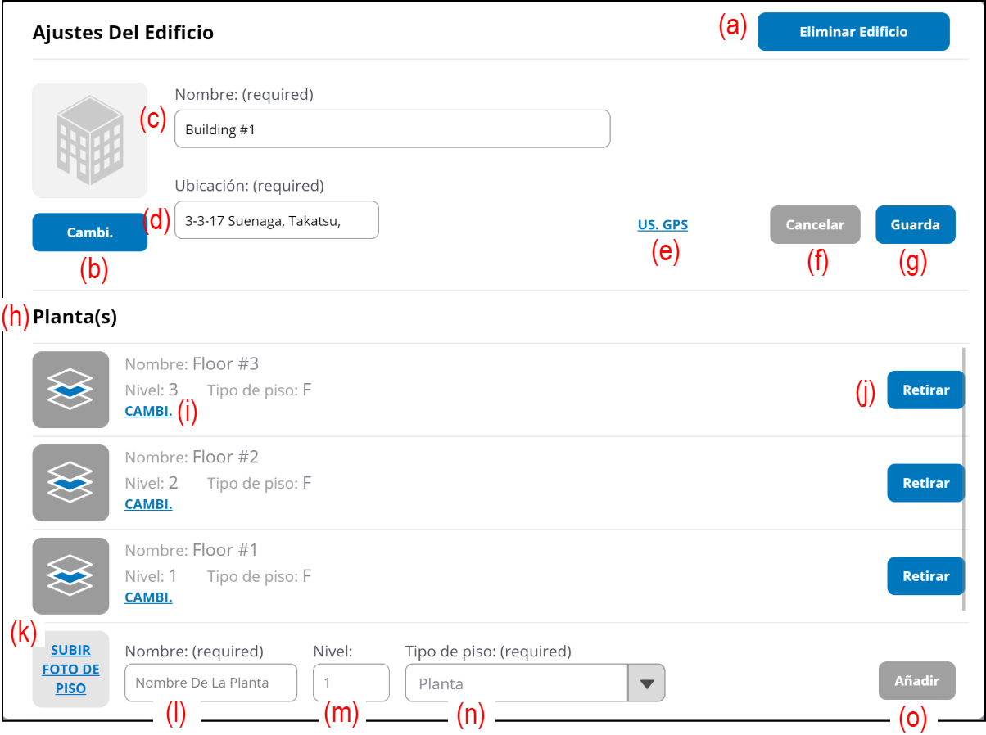
Task: Click the Floor #2 layers icon
Action: tap(70, 483)
